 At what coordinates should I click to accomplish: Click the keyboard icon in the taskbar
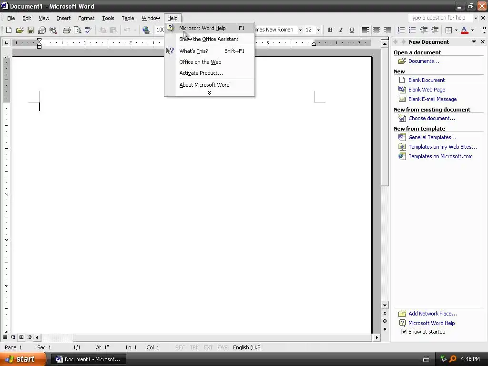(426, 359)
